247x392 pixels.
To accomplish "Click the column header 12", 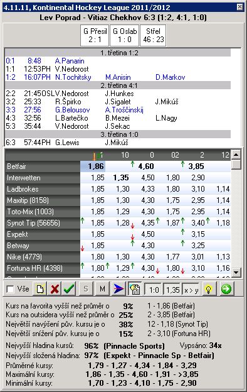I will click(x=218, y=155).
